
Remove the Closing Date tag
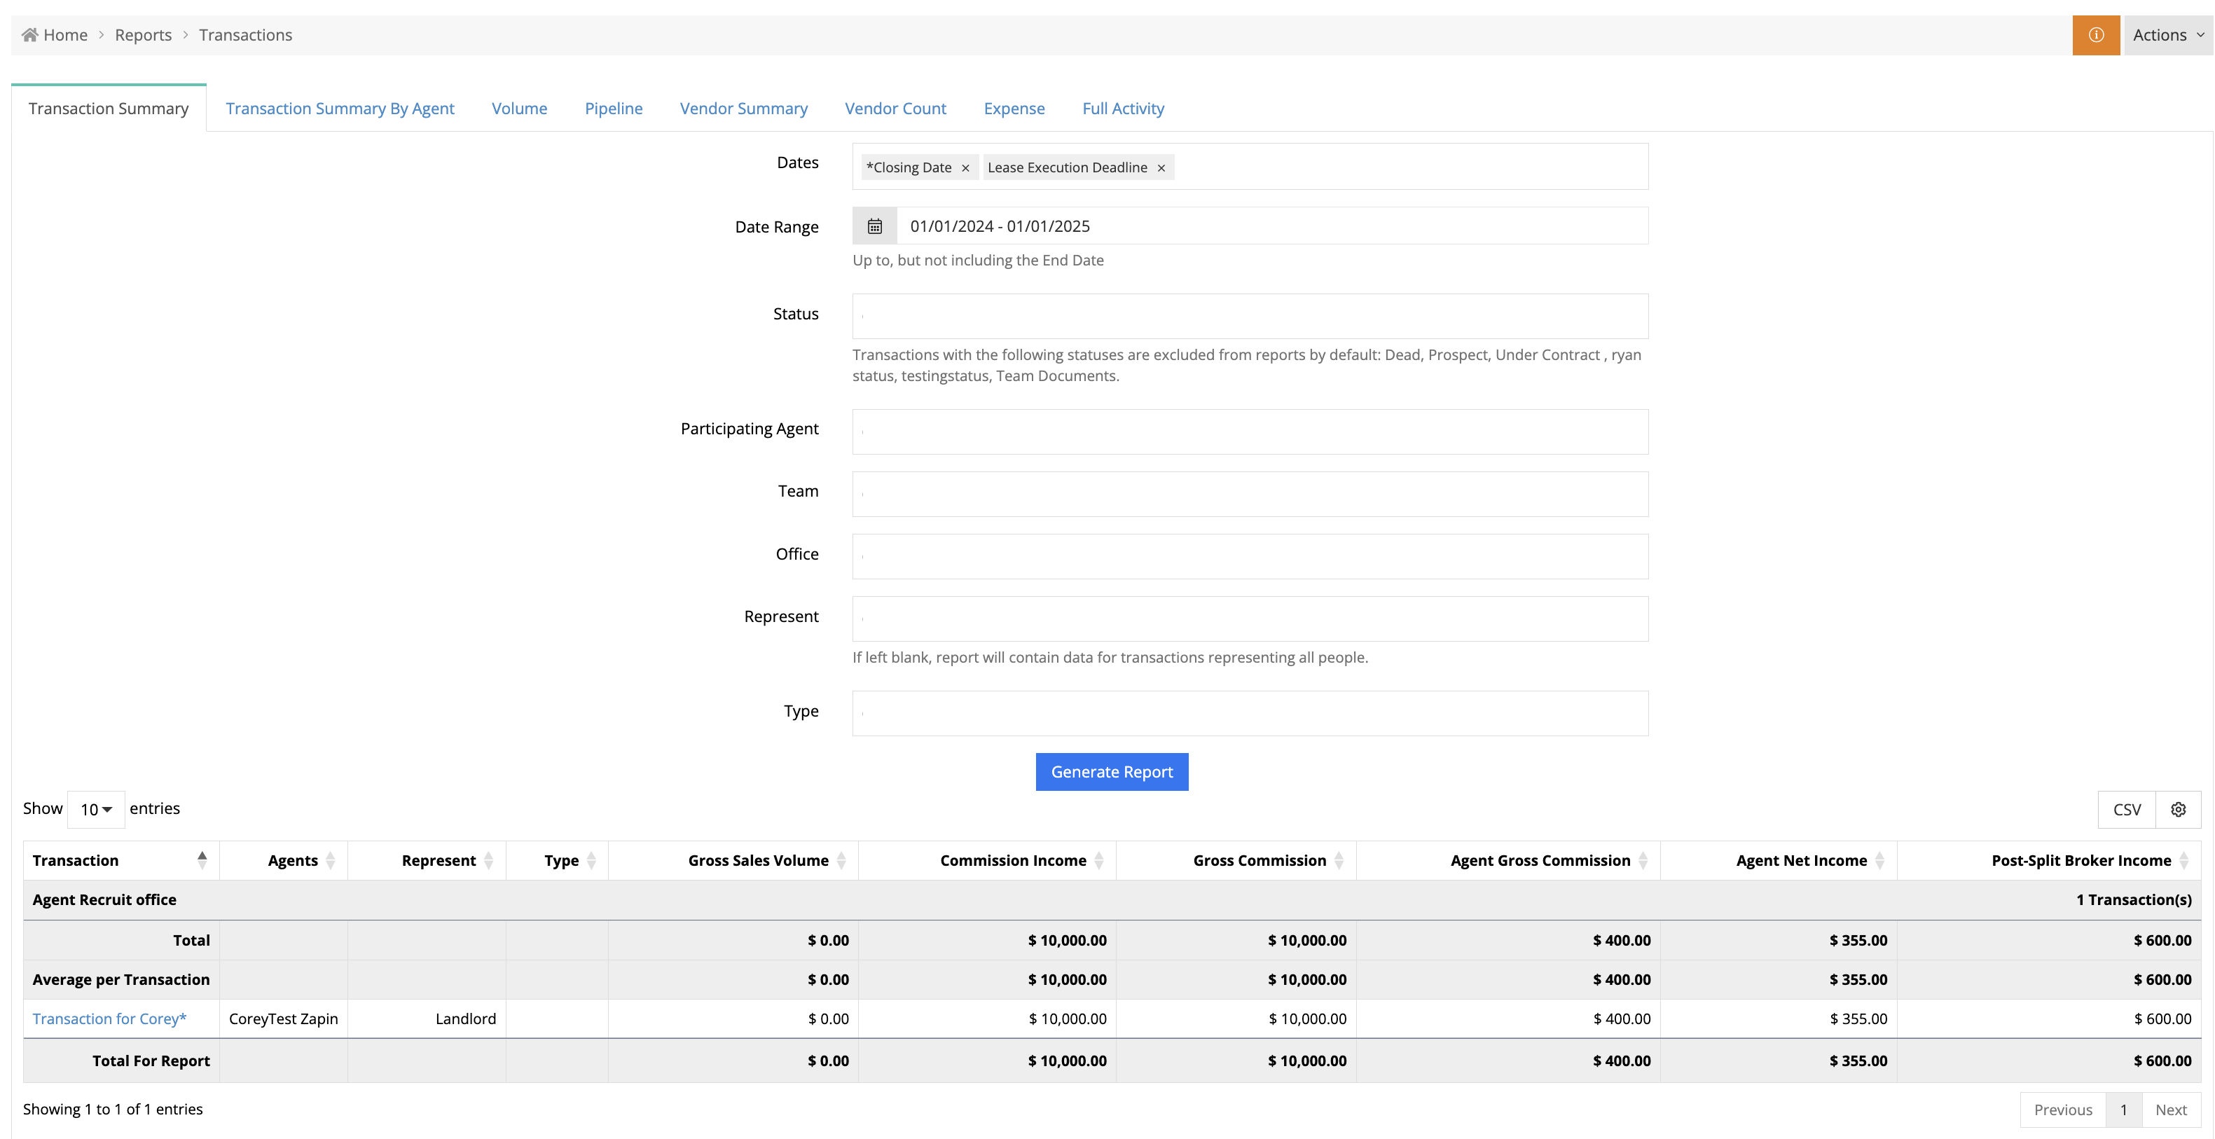click(965, 169)
